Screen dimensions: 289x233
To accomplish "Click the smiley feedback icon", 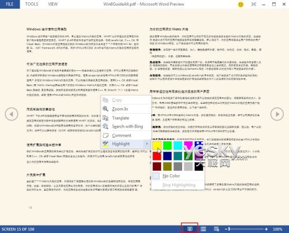I will click(x=240, y=4).
